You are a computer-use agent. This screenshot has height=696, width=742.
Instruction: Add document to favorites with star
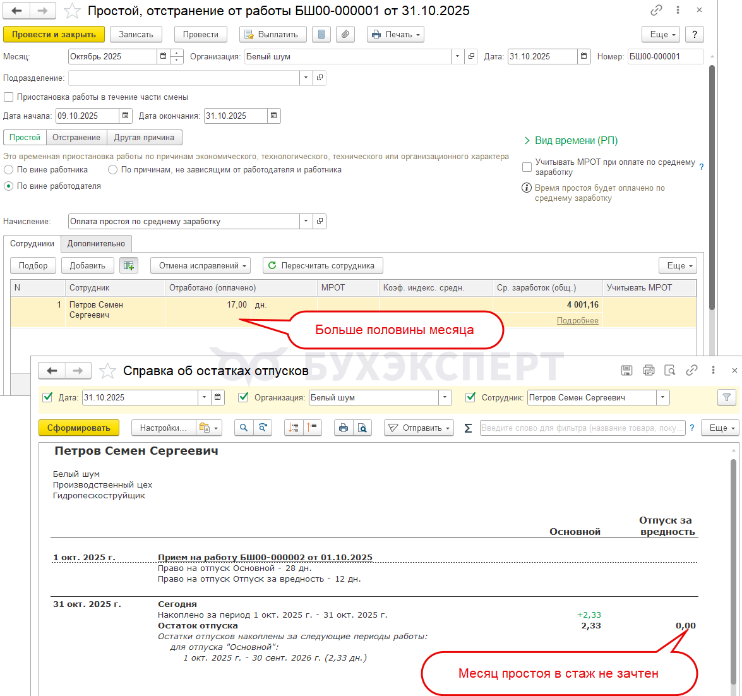(x=73, y=11)
